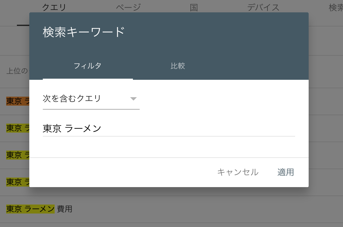This screenshot has height=227, width=343.
Task: Switch to the ページ dimension tab
Action: tap(128, 7)
